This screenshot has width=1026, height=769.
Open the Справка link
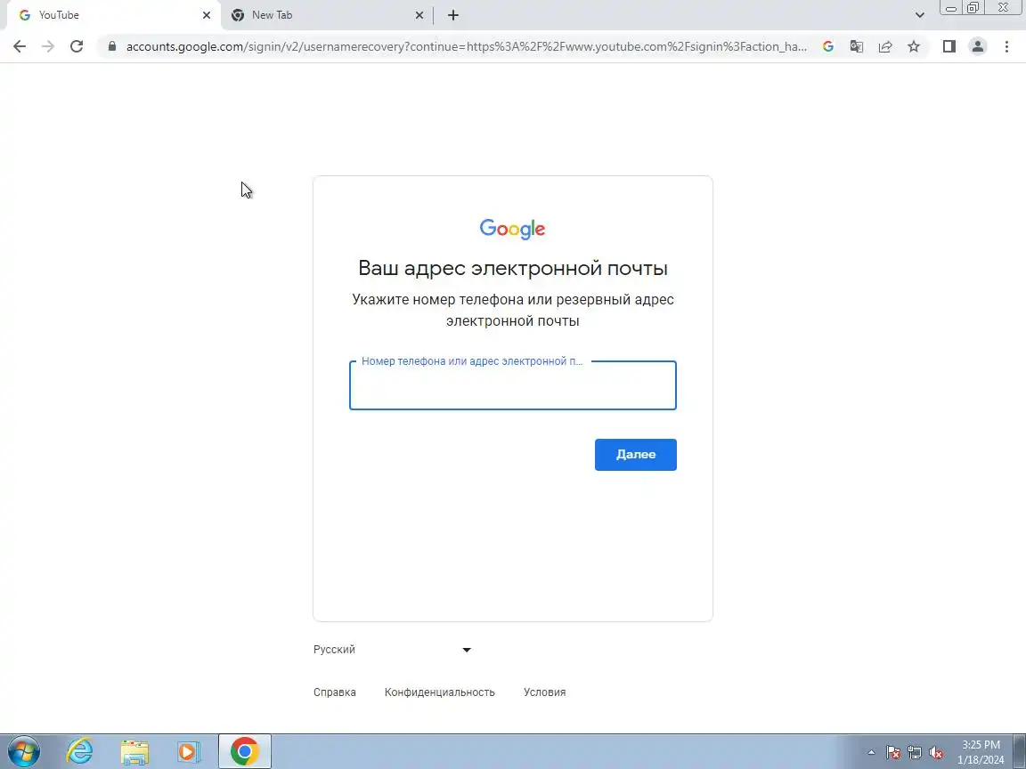334,692
